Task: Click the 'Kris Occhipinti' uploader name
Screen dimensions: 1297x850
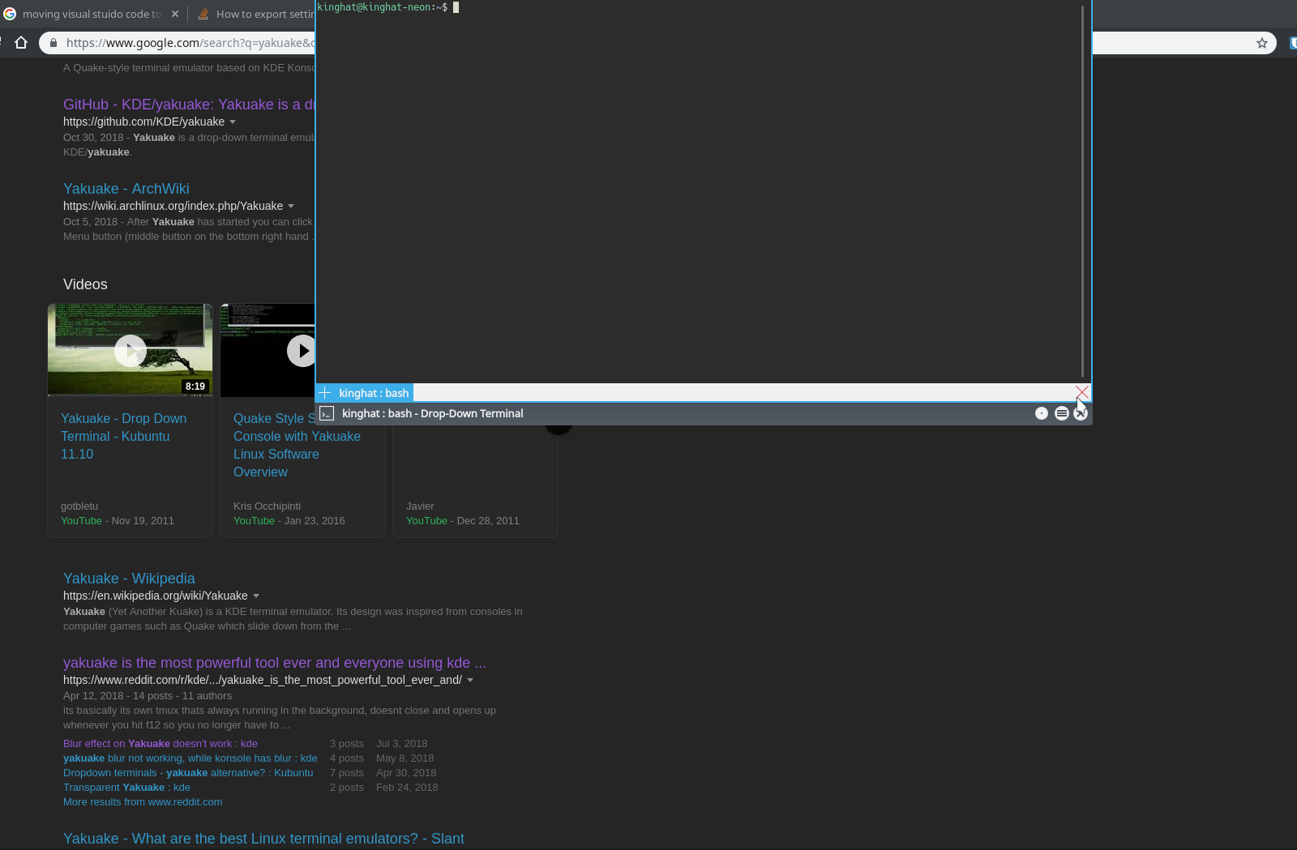Action: pyautogui.click(x=267, y=506)
